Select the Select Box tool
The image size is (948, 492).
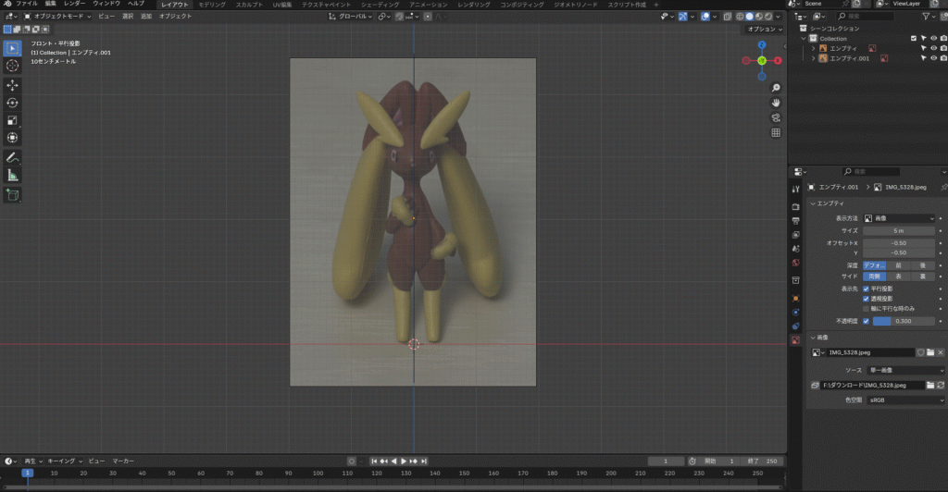point(12,48)
